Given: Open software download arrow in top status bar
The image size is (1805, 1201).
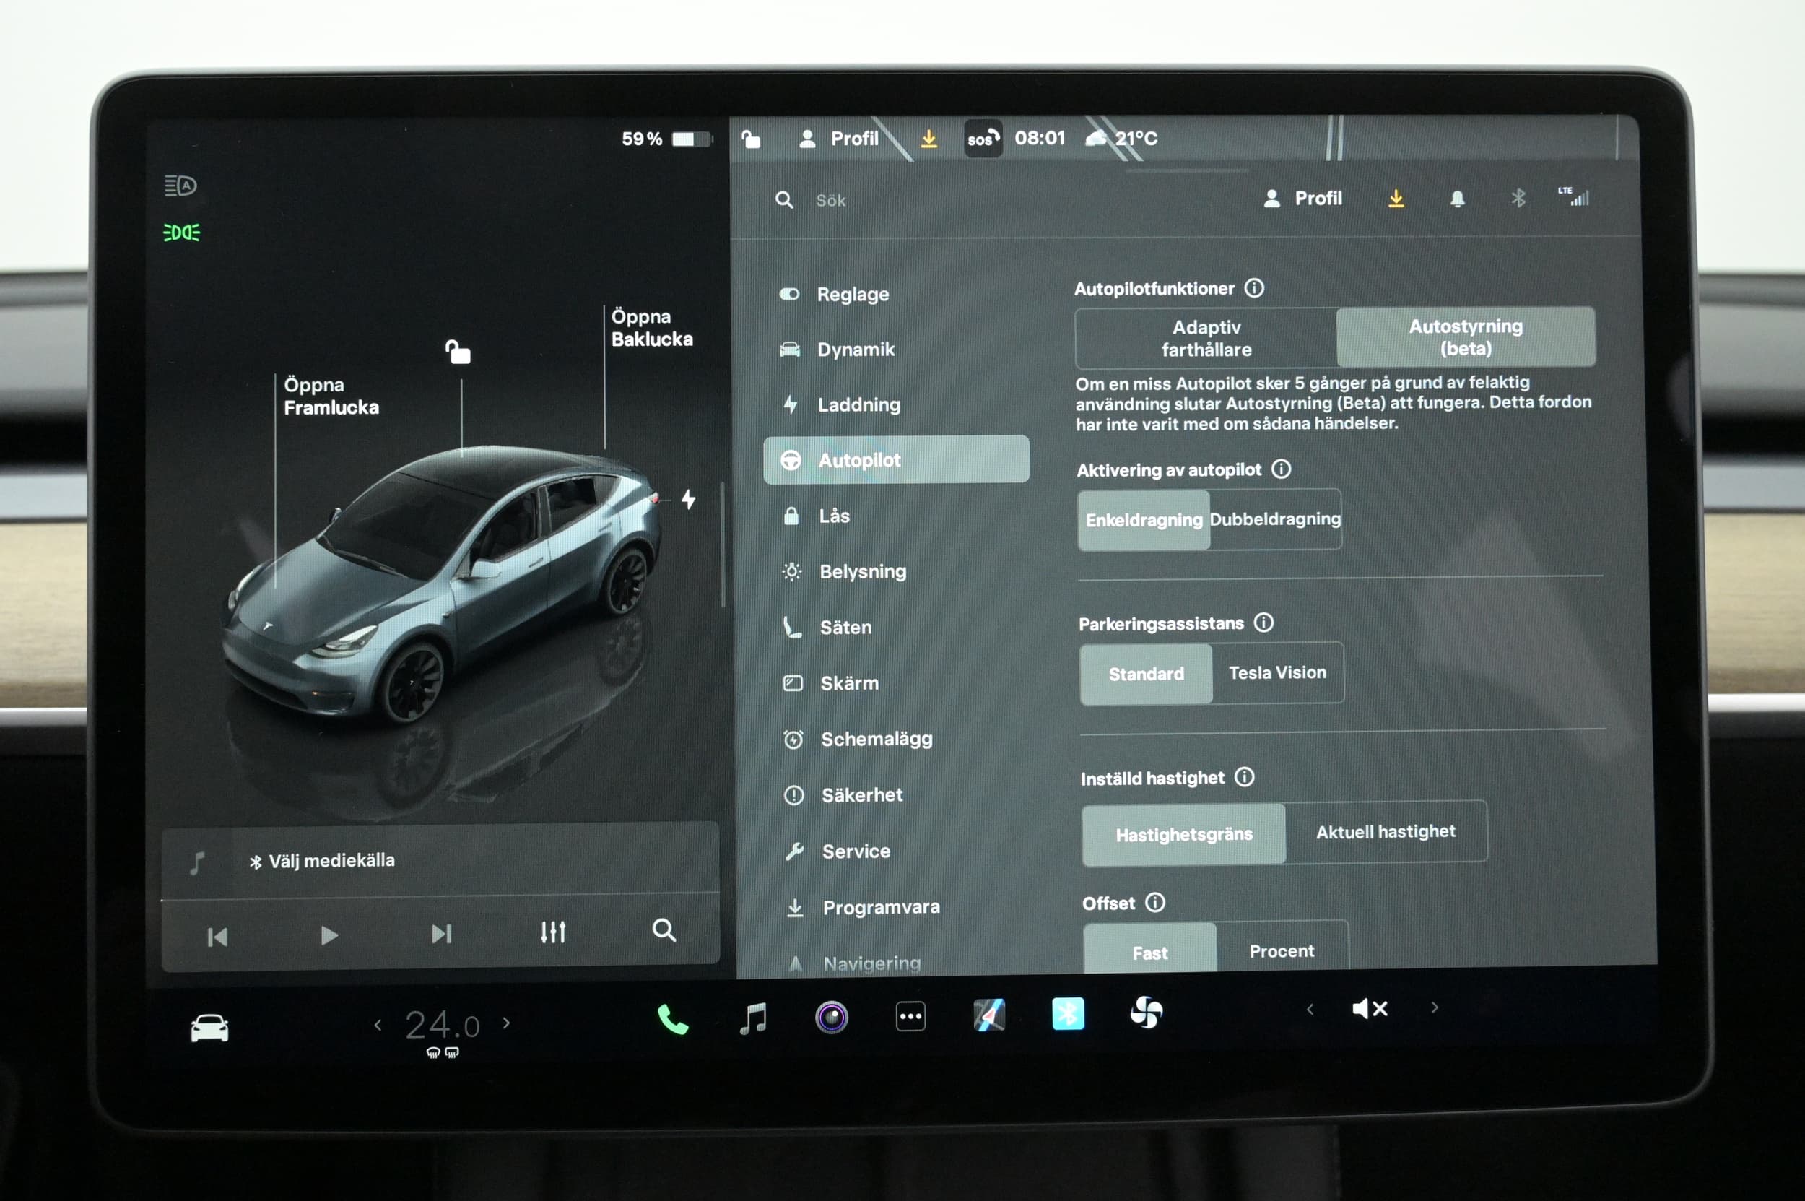Looking at the screenshot, I should click(x=929, y=139).
